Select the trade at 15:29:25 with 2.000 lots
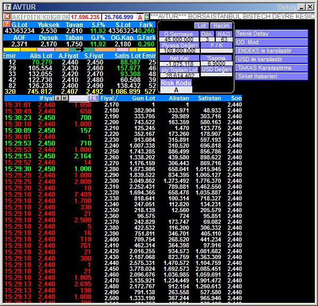Screen dimensions: 318x306 tap(48, 182)
